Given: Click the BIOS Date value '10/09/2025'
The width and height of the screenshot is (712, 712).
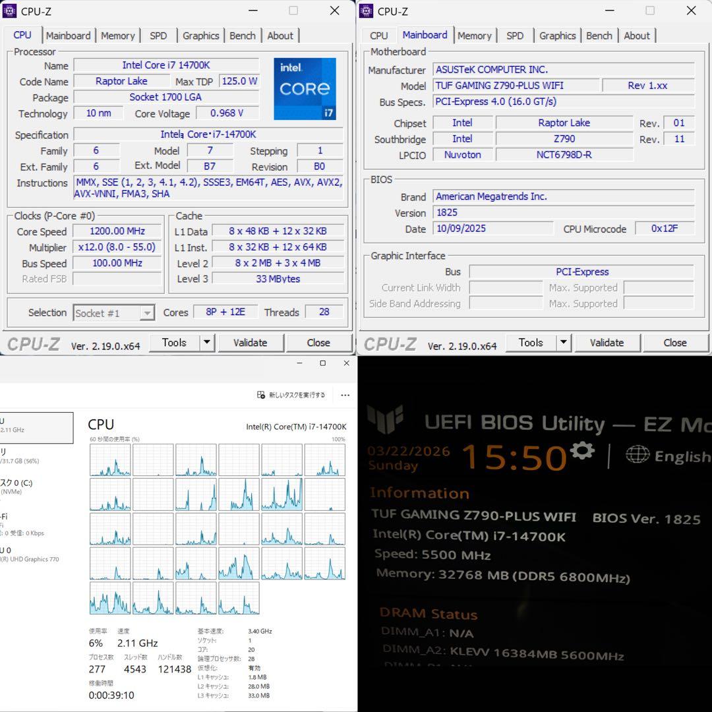Looking at the screenshot, I should click(492, 228).
